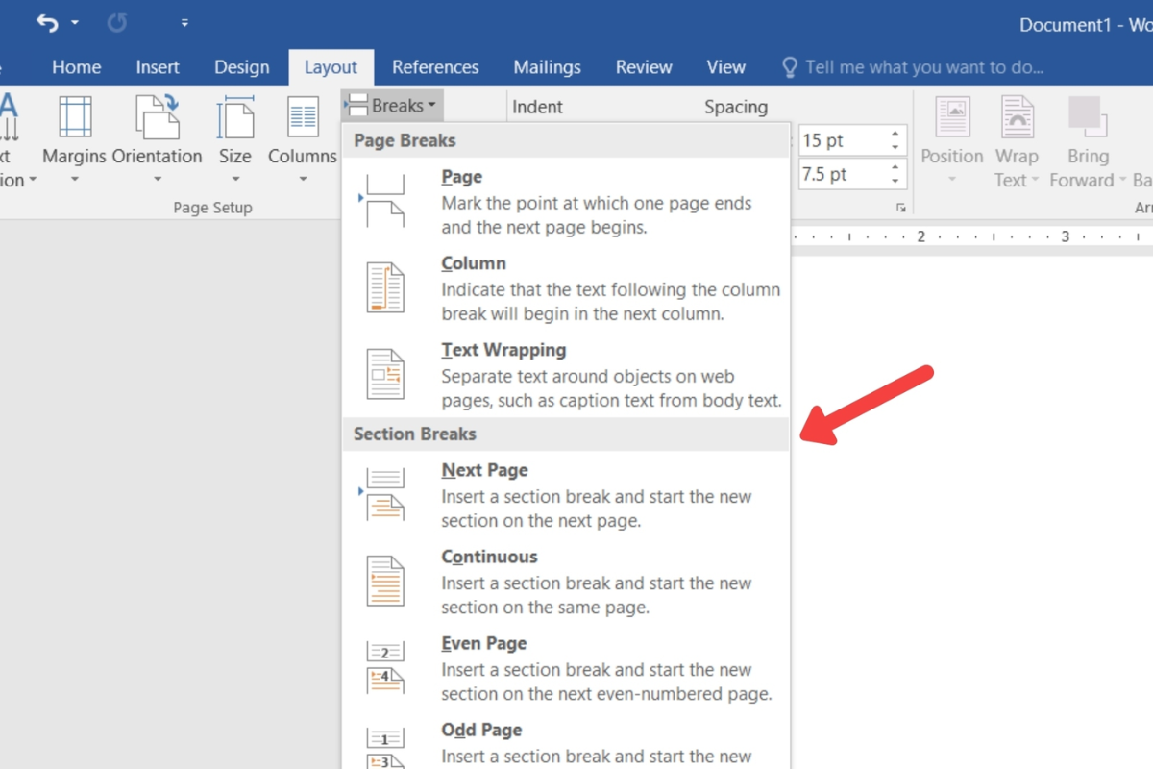The height and width of the screenshot is (769, 1153).
Task: Pick the Continuous section break icon
Action: tap(385, 581)
